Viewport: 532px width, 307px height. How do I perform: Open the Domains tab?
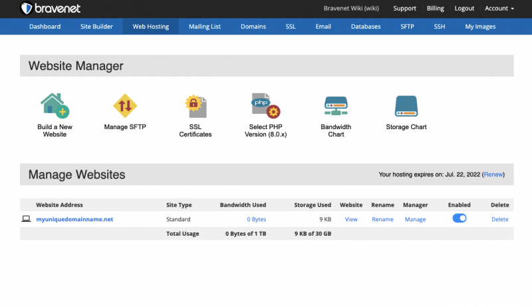pos(253,27)
